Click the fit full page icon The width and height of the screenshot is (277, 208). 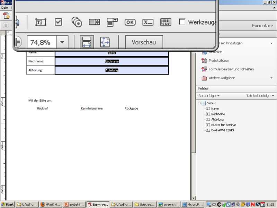point(105,42)
